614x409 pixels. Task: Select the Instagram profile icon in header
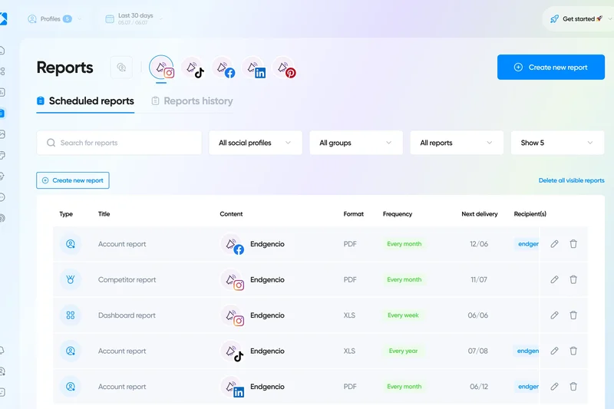pos(162,68)
